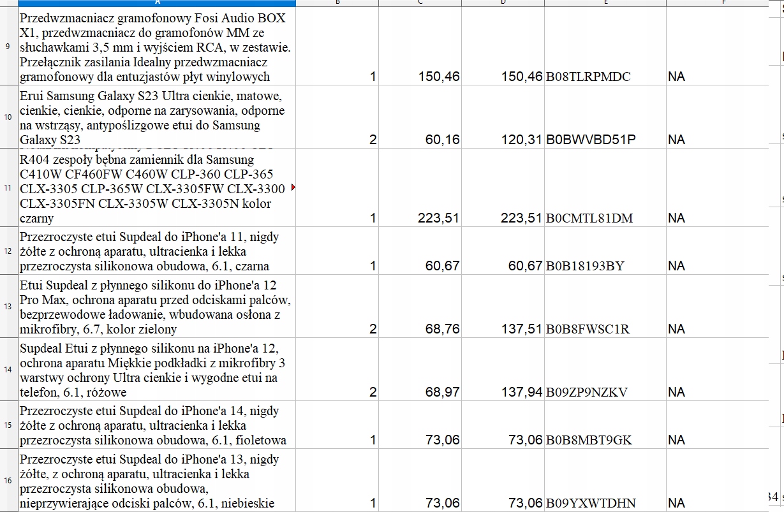The image size is (784, 512).
Task: Select ASIN cell B0CMTL81DM
Action: [605, 187]
